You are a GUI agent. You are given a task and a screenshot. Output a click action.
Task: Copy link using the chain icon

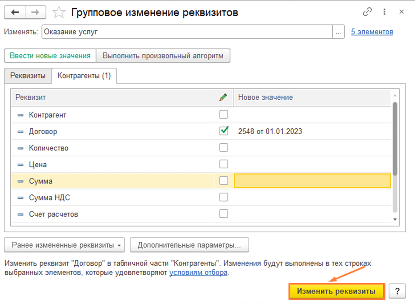[367, 12]
